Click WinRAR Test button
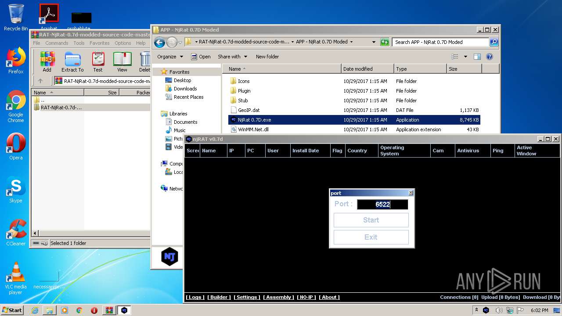 pyautogui.click(x=98, y=62)
